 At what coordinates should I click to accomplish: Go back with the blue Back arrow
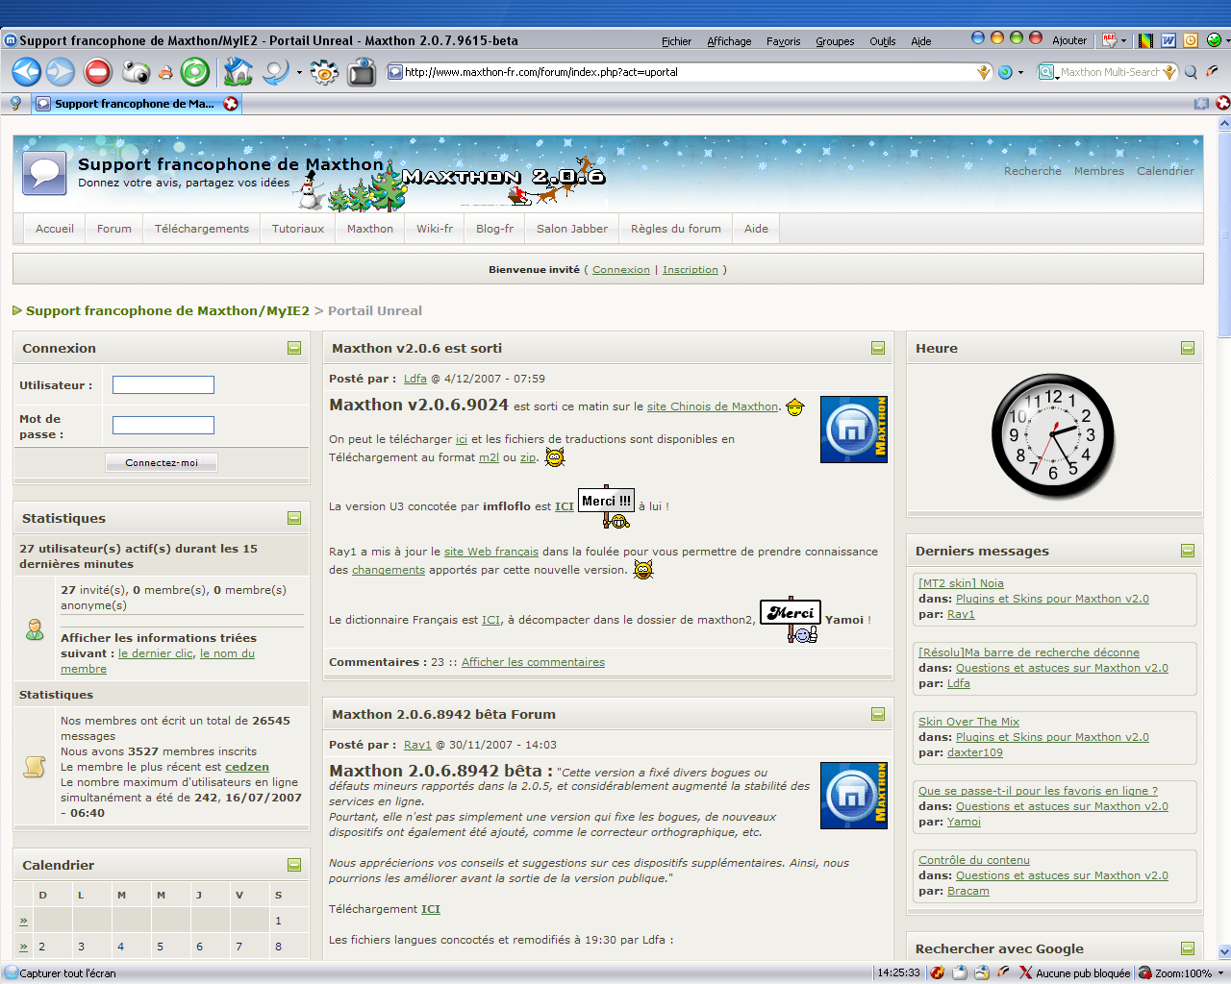27,72
